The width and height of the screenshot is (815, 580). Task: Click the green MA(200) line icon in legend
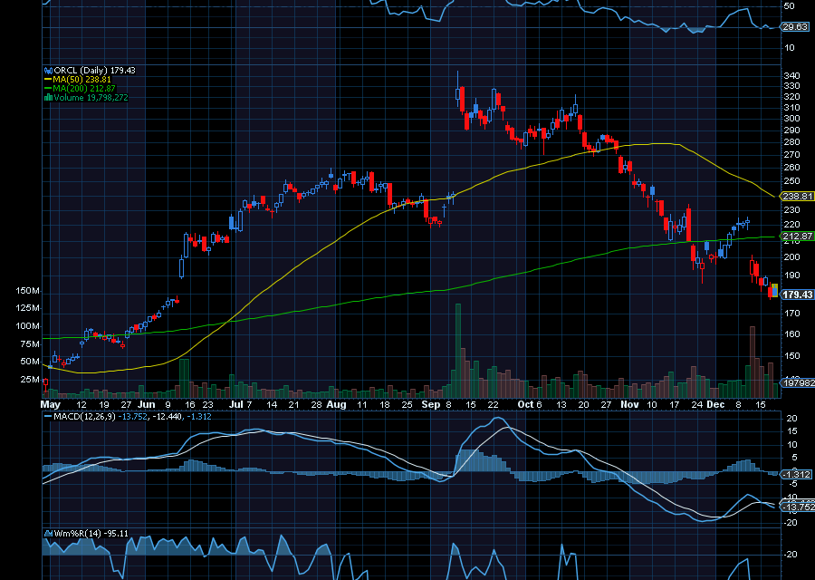point(49,88)
